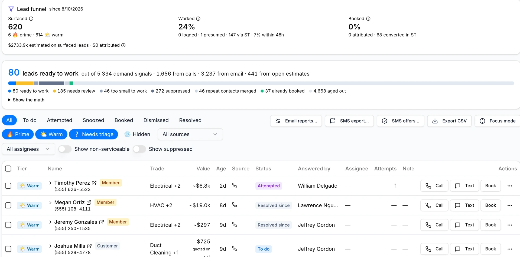The width and height of the screenshot is (520, 257).
Task: Click the Booked info icon
Action: [368, 19]
